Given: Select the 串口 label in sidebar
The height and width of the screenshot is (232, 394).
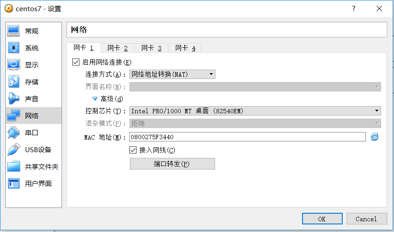Looking at the screenshot, I should (32, 133).
